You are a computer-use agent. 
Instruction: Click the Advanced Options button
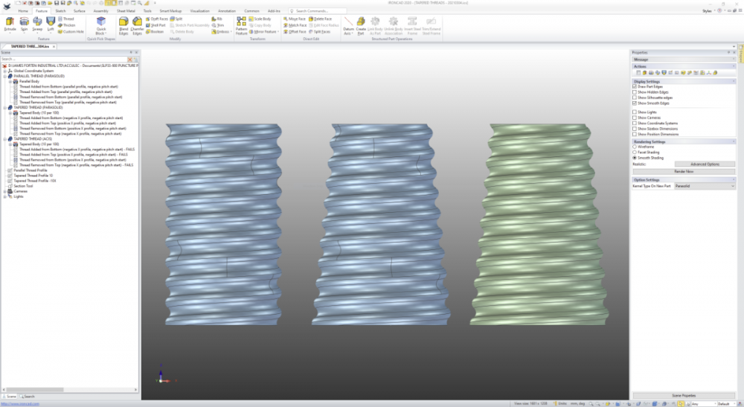pos(705,164)
